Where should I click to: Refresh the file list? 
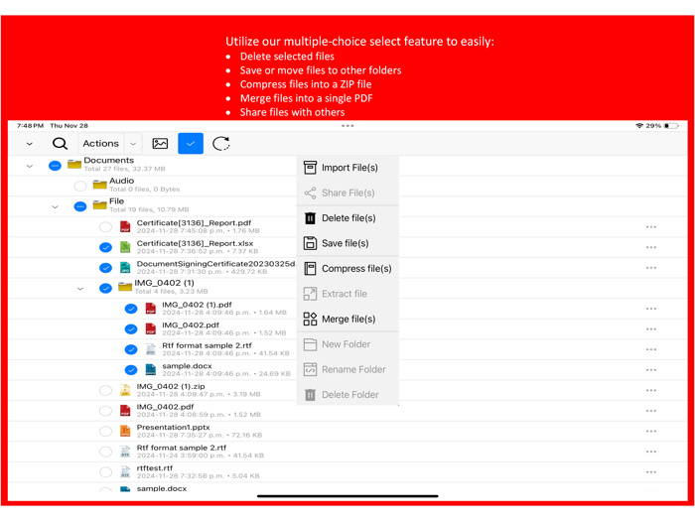pyautogui.click(x=220, y=144)
